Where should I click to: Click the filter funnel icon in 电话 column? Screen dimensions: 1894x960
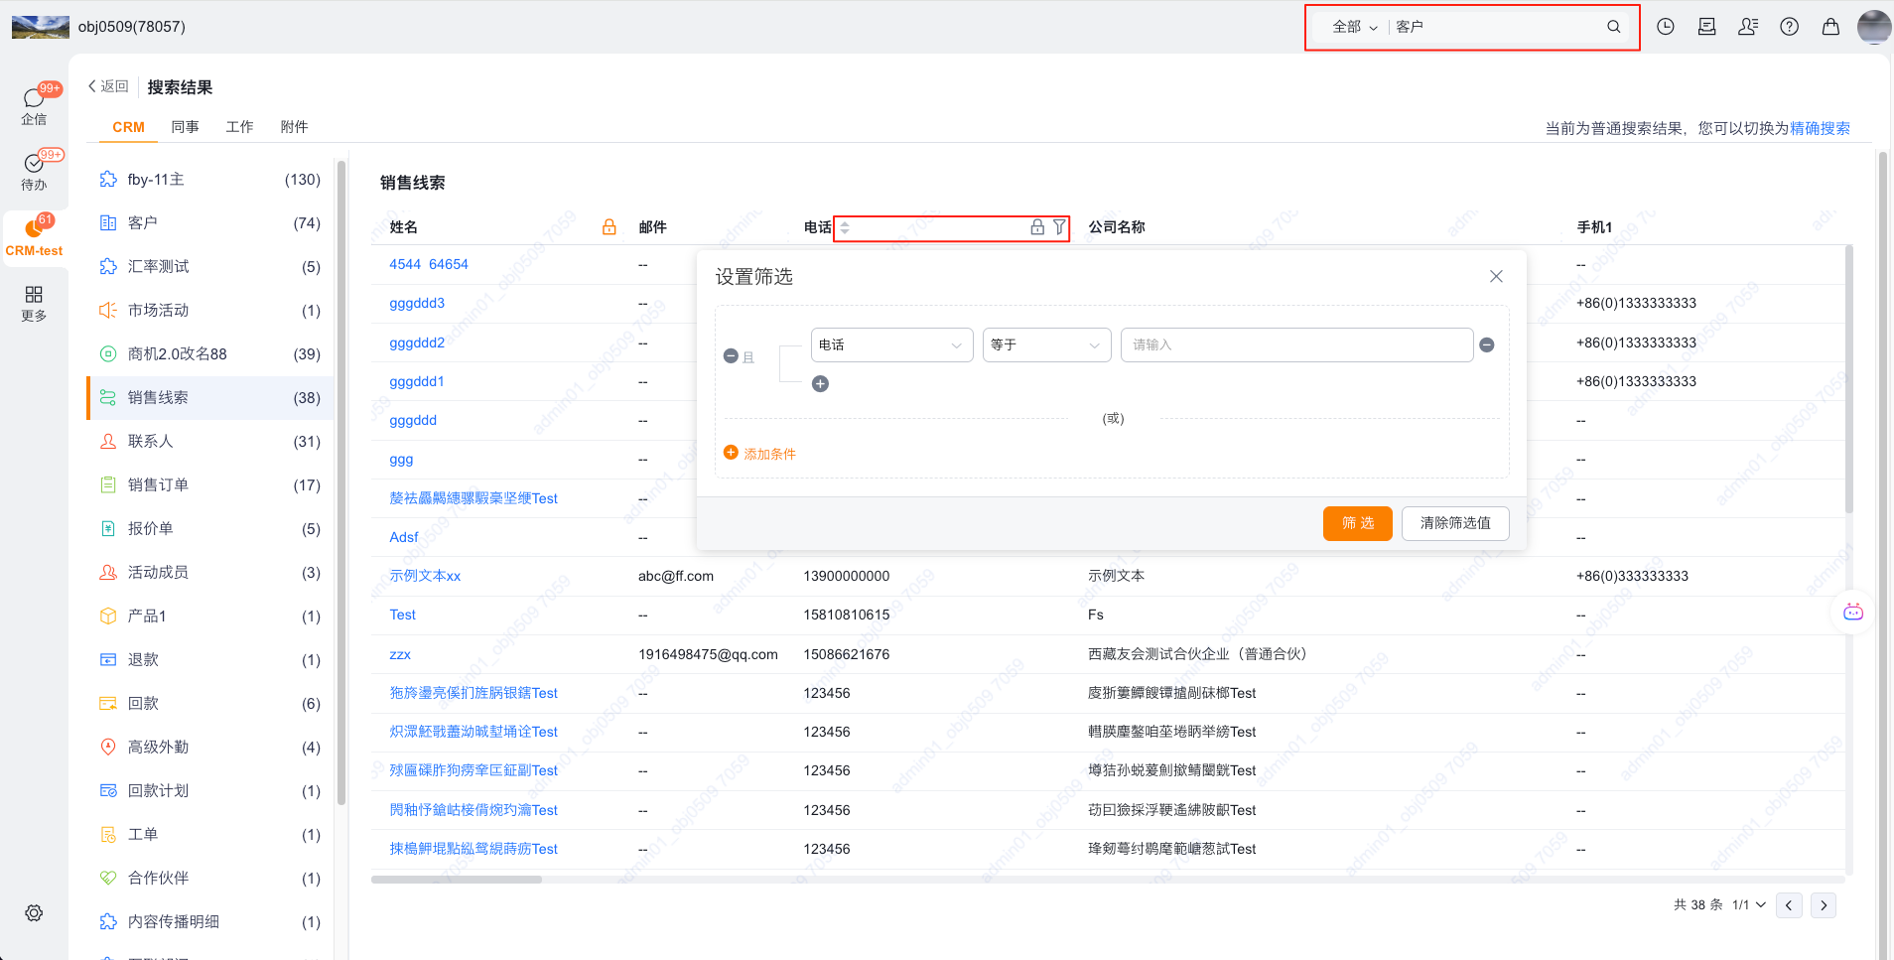[x=1059, y=227]
